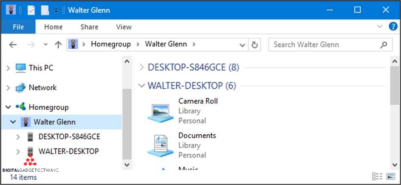The image size is (401, 185).
Task: Collapse the Walter Glenn tree node
Action: click(13, 122)
